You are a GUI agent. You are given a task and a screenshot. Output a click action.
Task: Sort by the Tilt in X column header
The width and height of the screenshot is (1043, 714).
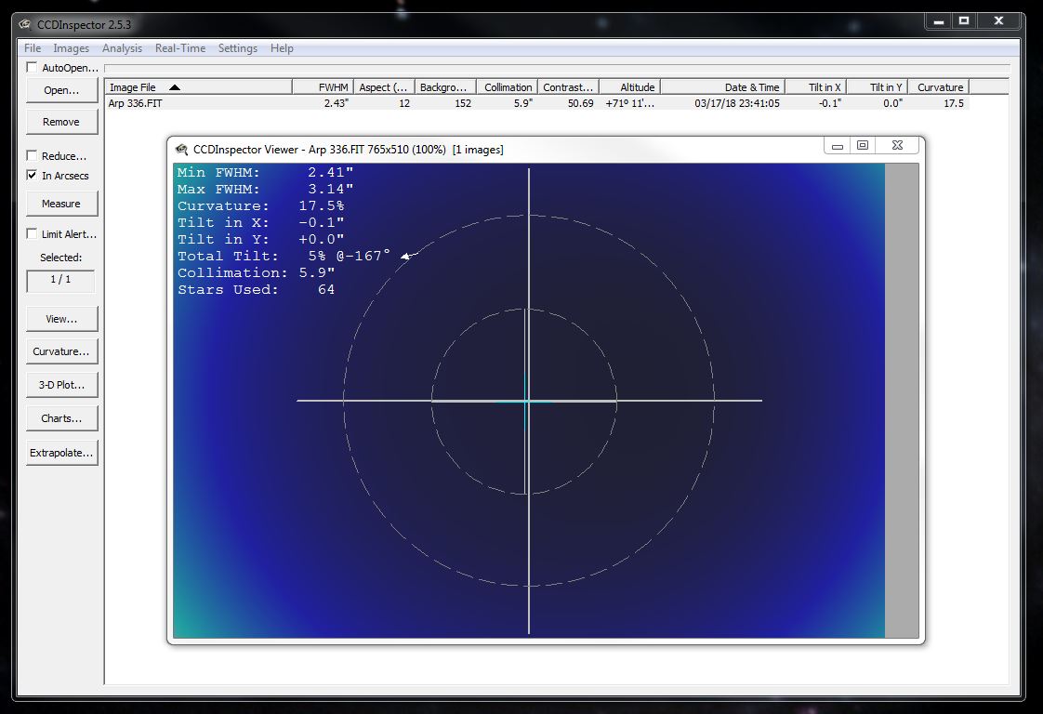(815, 87)
